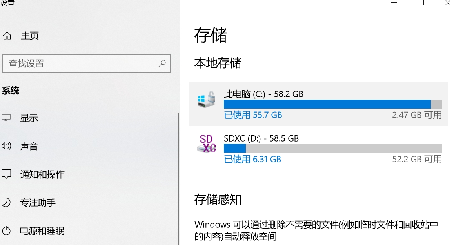
Task: Go back to 主页
Action: pos(30,36)
